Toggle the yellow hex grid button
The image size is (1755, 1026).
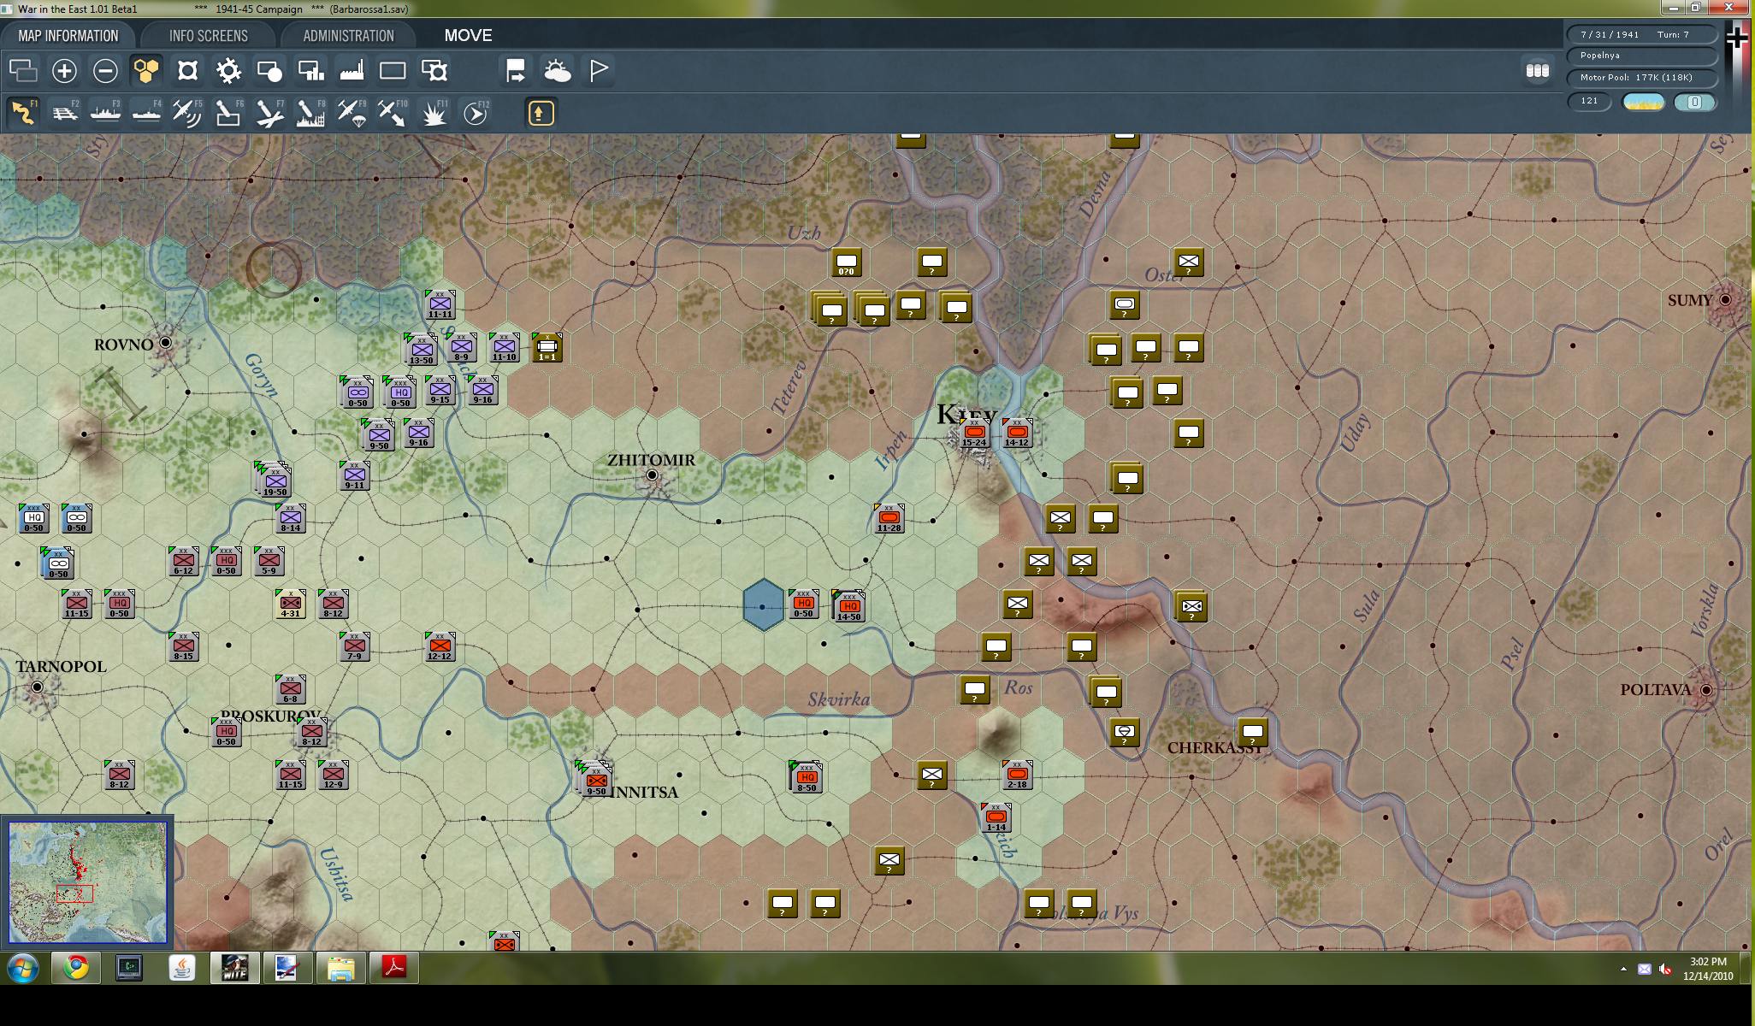click(x=146, y=71)
